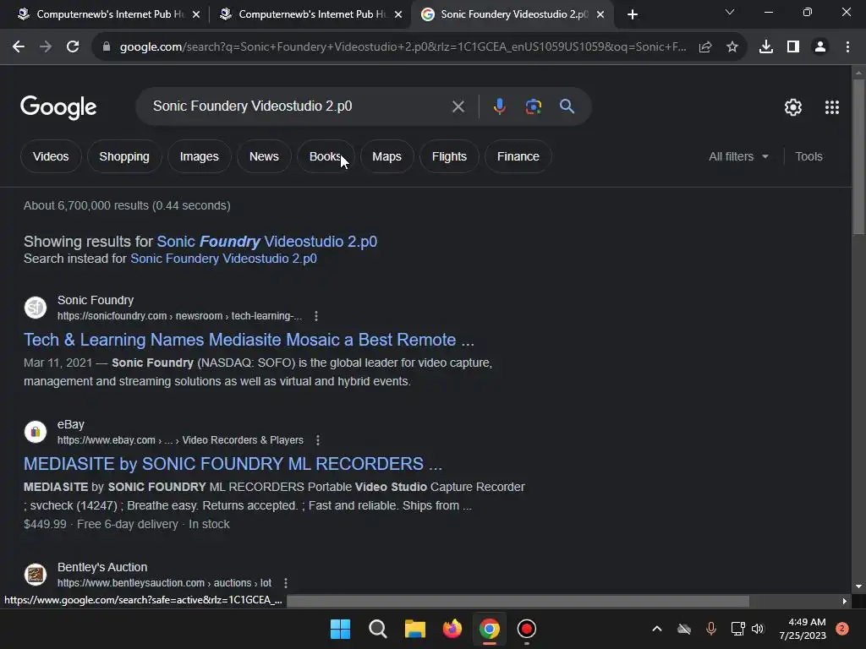This screenshot has width=866, height=649.
Task: Expand the All filters dropdown
Action: click(x=738, y=156)
